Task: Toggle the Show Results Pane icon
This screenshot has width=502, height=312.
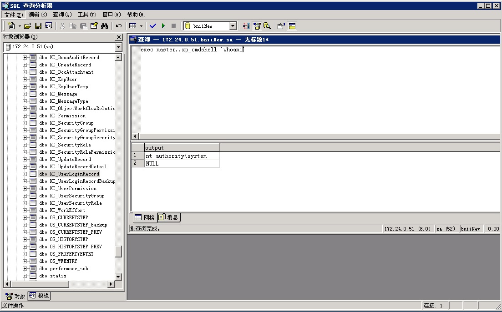Action: (x=292, y=26)
